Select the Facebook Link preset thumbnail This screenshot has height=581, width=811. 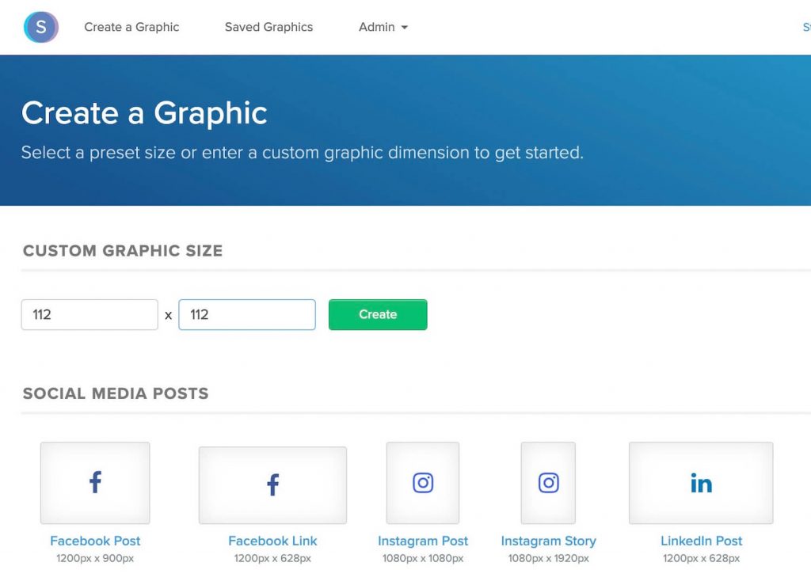272,485
